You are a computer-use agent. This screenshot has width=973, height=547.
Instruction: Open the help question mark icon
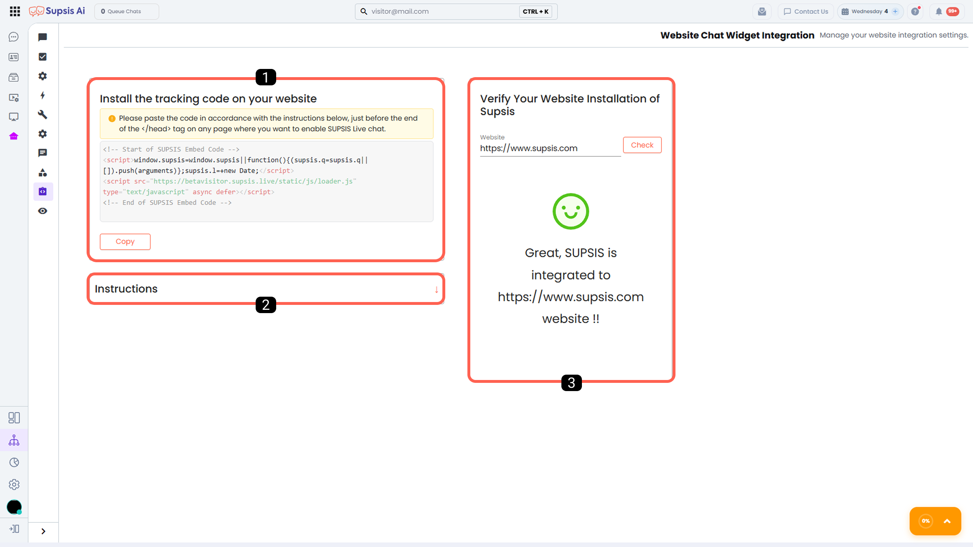tap(915, 11)
